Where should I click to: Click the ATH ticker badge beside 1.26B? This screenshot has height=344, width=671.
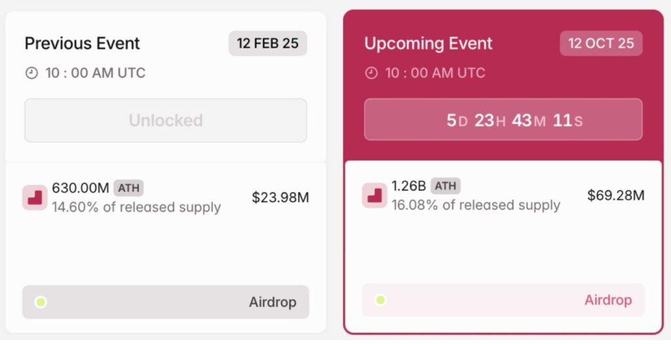(x=445, y=186)
